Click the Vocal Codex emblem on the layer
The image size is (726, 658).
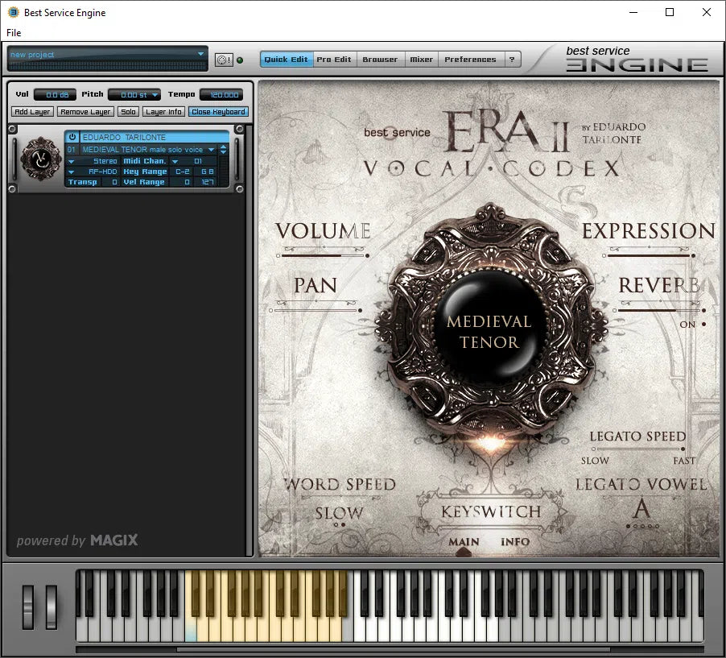click(x=39, y=159)
